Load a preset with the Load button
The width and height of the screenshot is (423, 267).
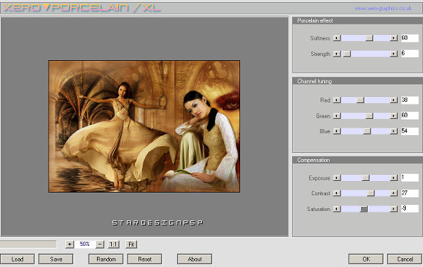coord(17,259)
